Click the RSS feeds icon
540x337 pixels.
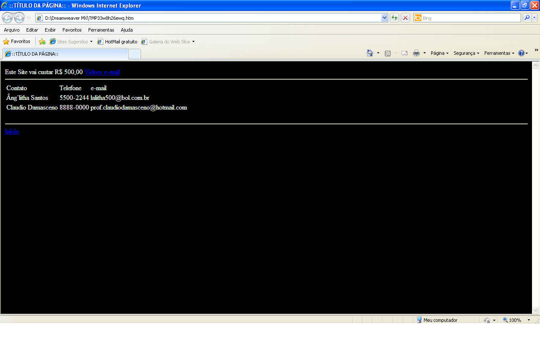[388, 53]
